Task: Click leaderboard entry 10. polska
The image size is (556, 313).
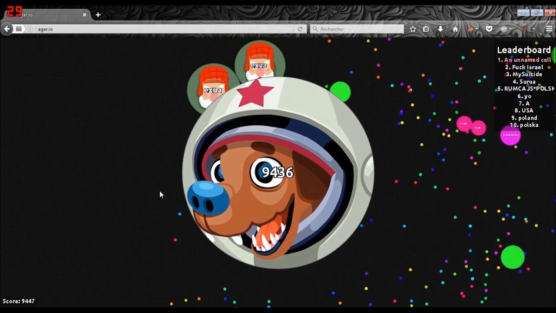Action: 524,125
